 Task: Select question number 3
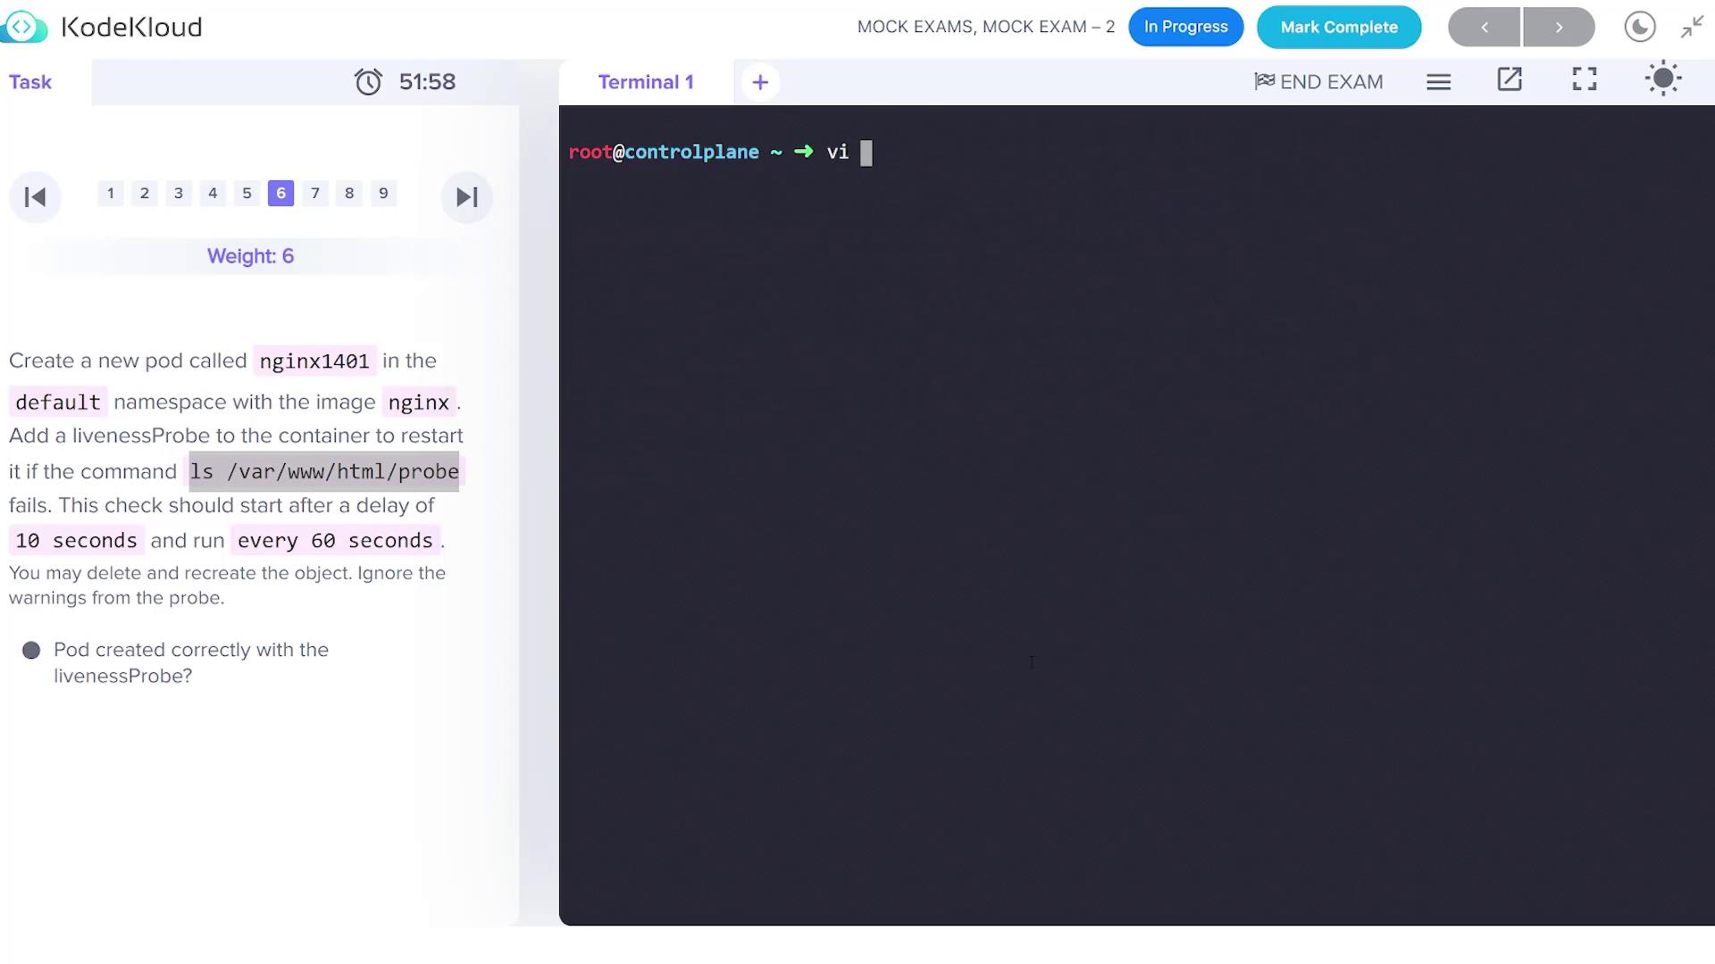[x=179, y=194]
